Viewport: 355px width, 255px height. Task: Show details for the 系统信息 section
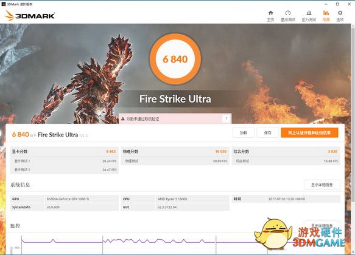point(322,185)
